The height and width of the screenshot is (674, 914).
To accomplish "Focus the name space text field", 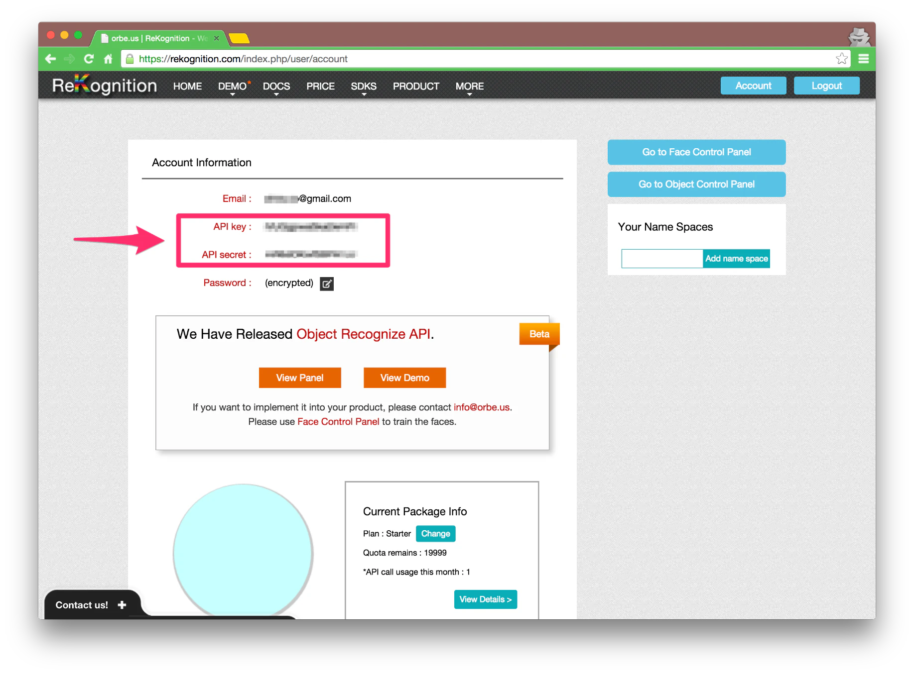I will [662, 259].
